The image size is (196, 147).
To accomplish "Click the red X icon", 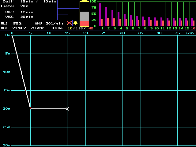I will (69, 23).
